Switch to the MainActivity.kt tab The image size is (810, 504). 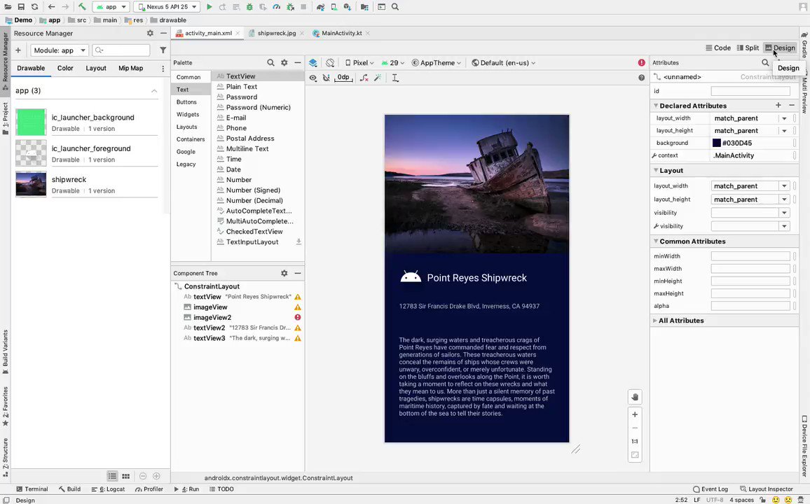pyautogui.click(x=341, y=33)
